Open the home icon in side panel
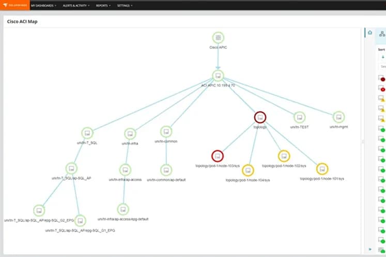Screen dimensions: 386x257 pos(370,33)
